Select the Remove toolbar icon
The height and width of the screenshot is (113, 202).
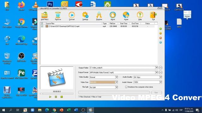(58, 16)
